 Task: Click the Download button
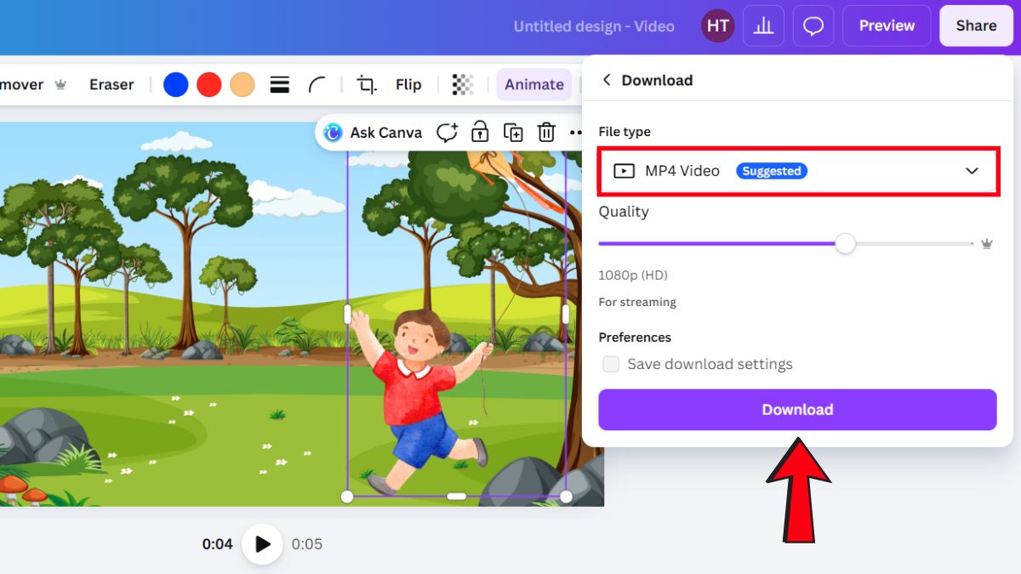click(796, 409)
